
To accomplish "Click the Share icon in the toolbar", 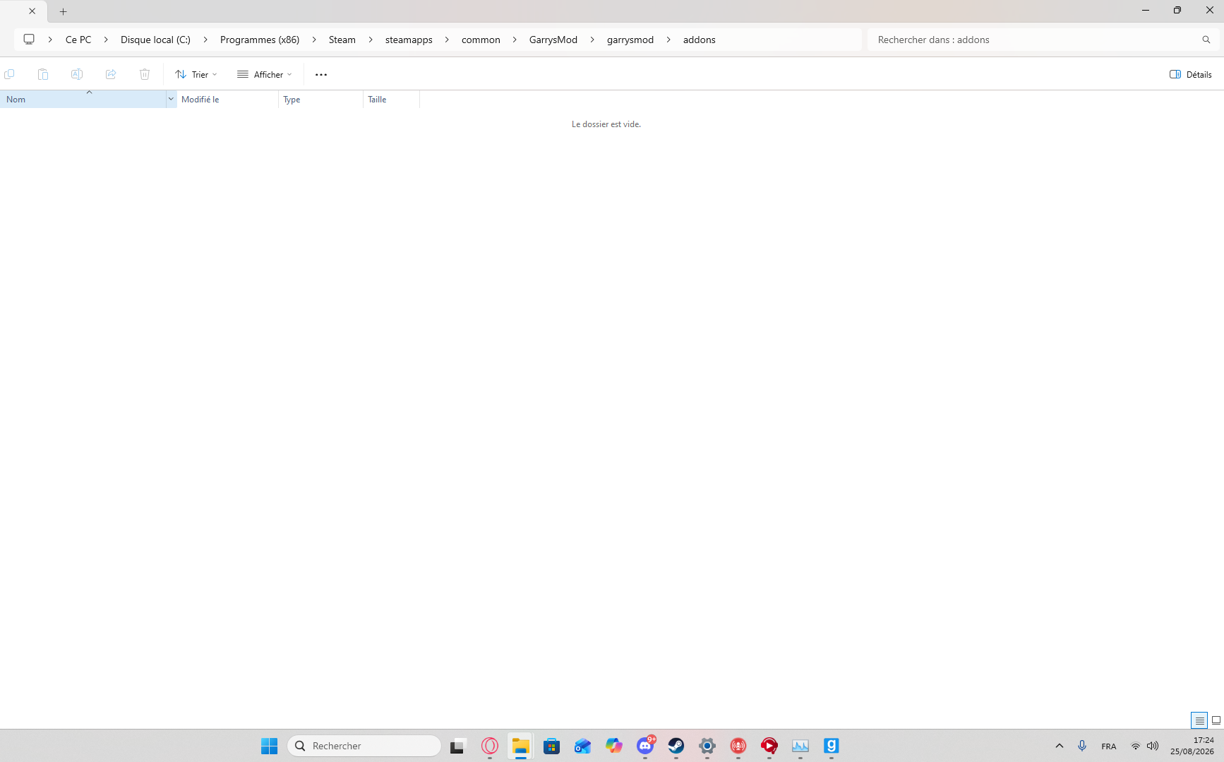I will (111, 74).
